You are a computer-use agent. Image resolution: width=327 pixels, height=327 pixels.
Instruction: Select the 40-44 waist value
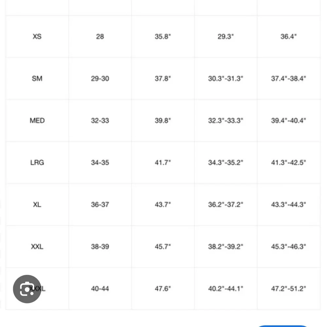coord(100,289)
